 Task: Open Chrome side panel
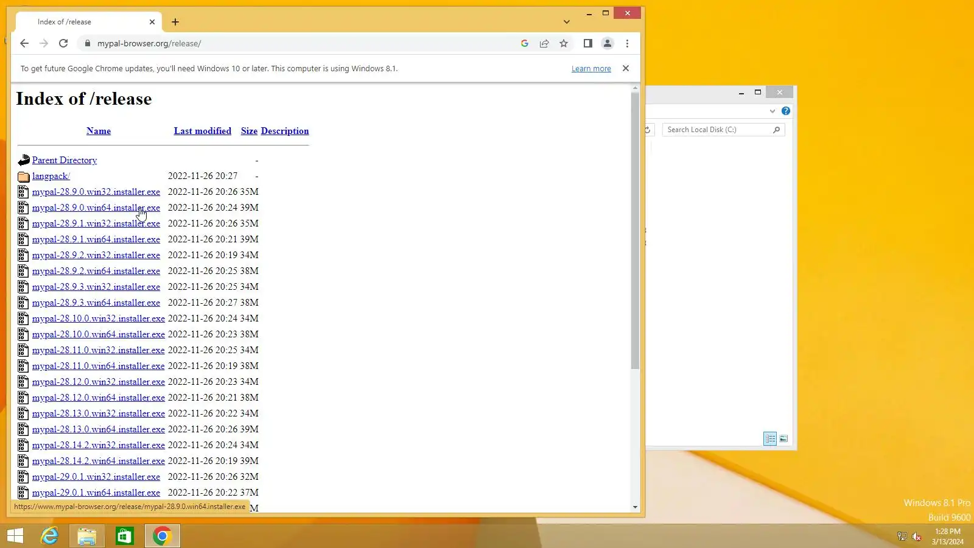tap(587, 43)
